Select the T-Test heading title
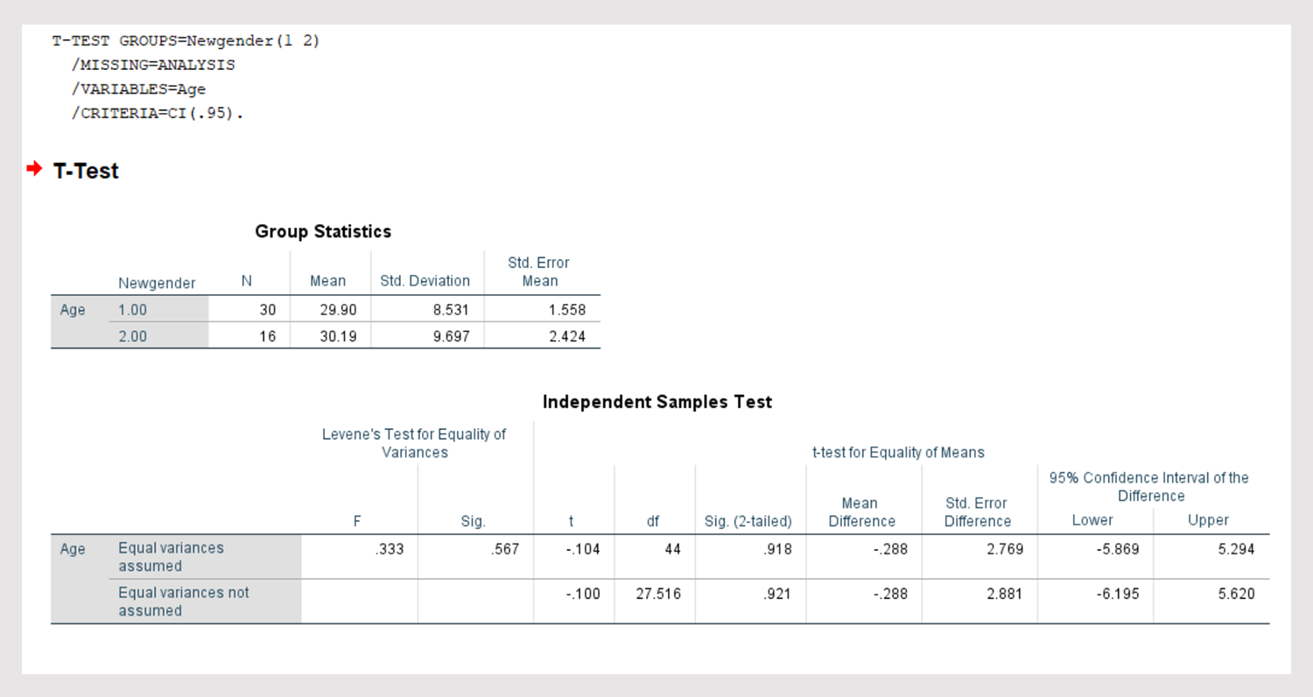The width and height of the screenshot is (1313, 697). pyautogui.click(x=86, y=171)
